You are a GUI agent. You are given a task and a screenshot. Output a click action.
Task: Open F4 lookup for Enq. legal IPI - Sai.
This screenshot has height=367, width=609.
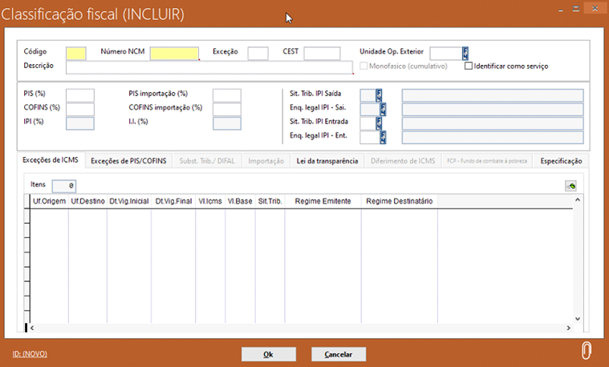(x=383, y=109)
